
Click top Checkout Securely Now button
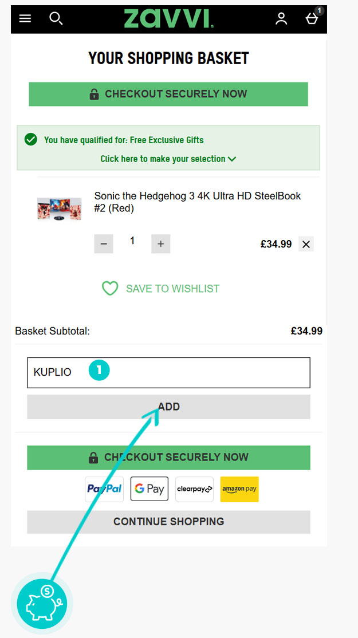coord(168,94)
